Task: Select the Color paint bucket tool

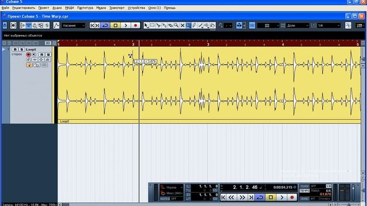Action: [x=213, y=25]
